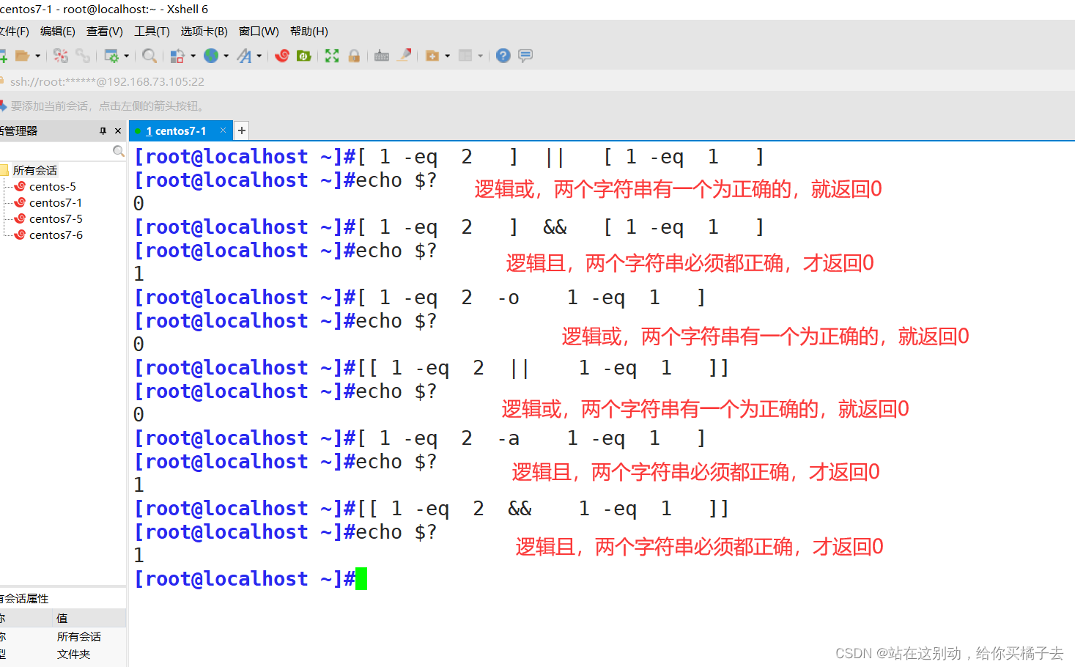Screen dimensions: 1075x667
Task: Connect to the centos7-5 session
Action: [x=54, y=218]
